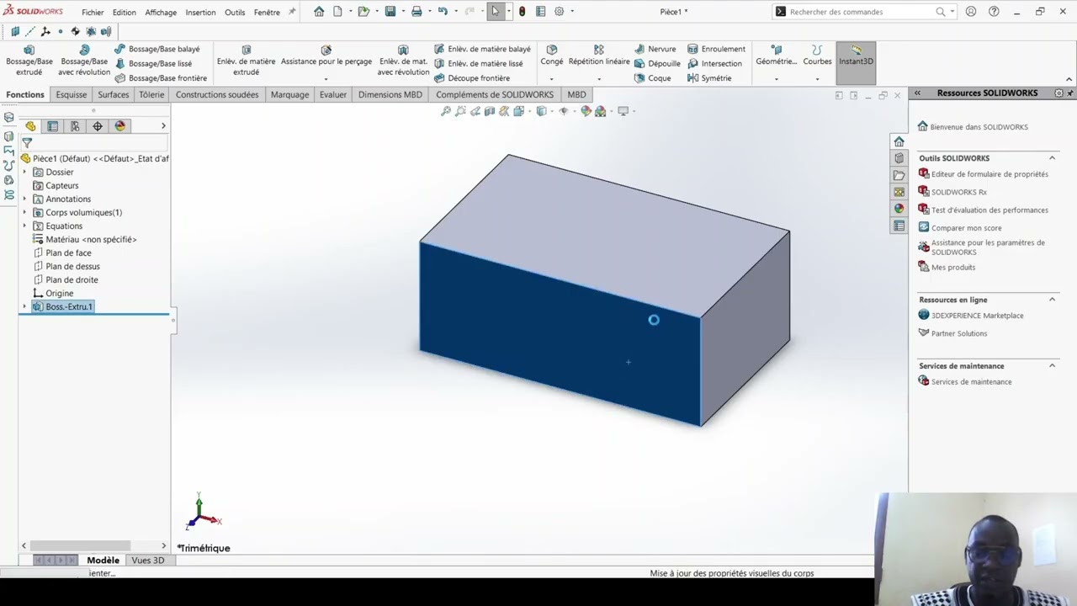Choose Enlèv. de matière lissé

(x=478, y=63)
